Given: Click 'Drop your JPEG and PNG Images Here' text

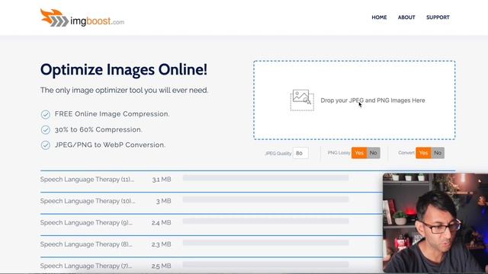Looking at the screenshot, I should click(373, 100).
